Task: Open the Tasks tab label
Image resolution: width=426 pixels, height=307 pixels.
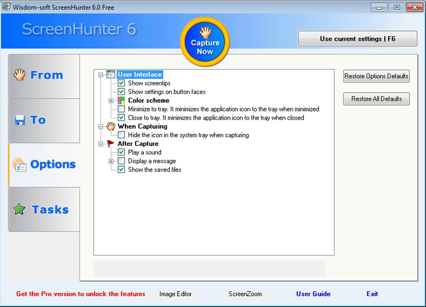Action: (50, 209)
